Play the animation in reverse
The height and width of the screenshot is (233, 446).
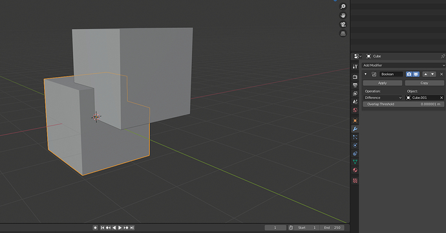(x=114, y=228)
